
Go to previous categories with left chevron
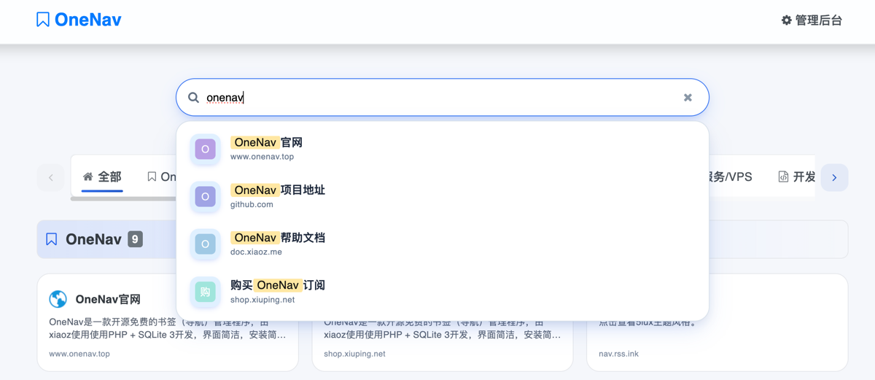click(x=50, y=177)
